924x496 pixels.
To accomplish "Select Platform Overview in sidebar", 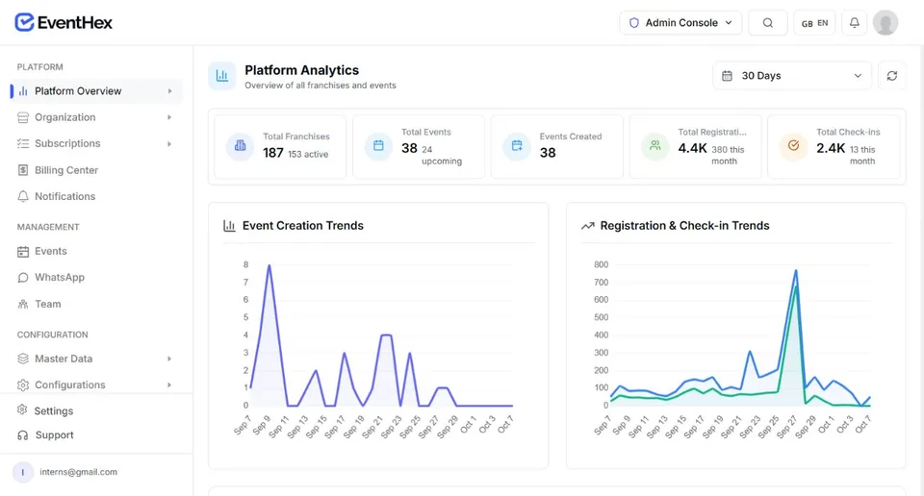I will pyautogui.click(x=96, y=91).
